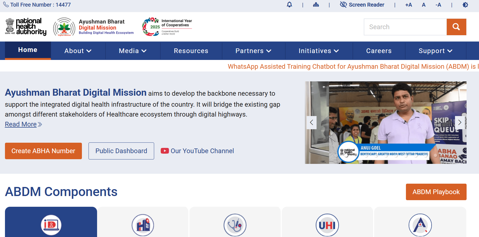
Task: Click the Screen Reader access link
Action: (x=362, y=5)
